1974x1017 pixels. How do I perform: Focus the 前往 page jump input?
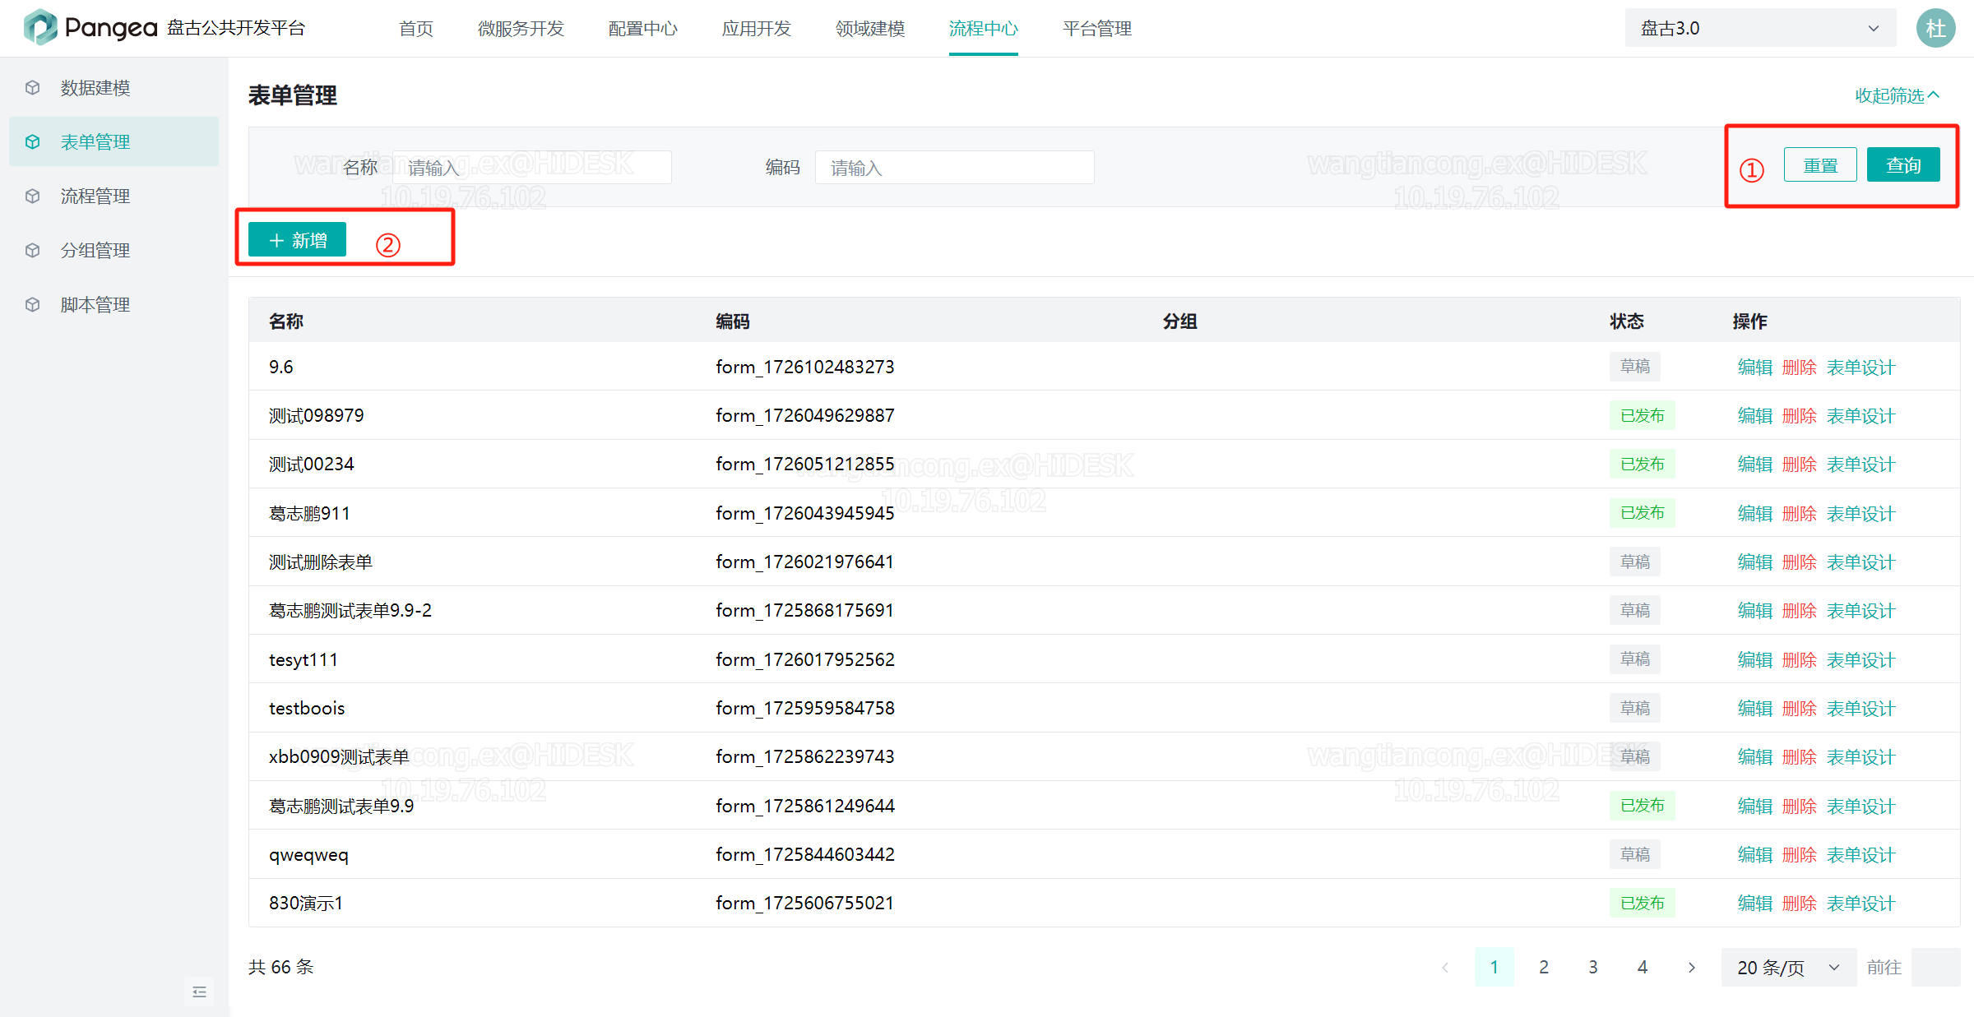click(1935, 967)
